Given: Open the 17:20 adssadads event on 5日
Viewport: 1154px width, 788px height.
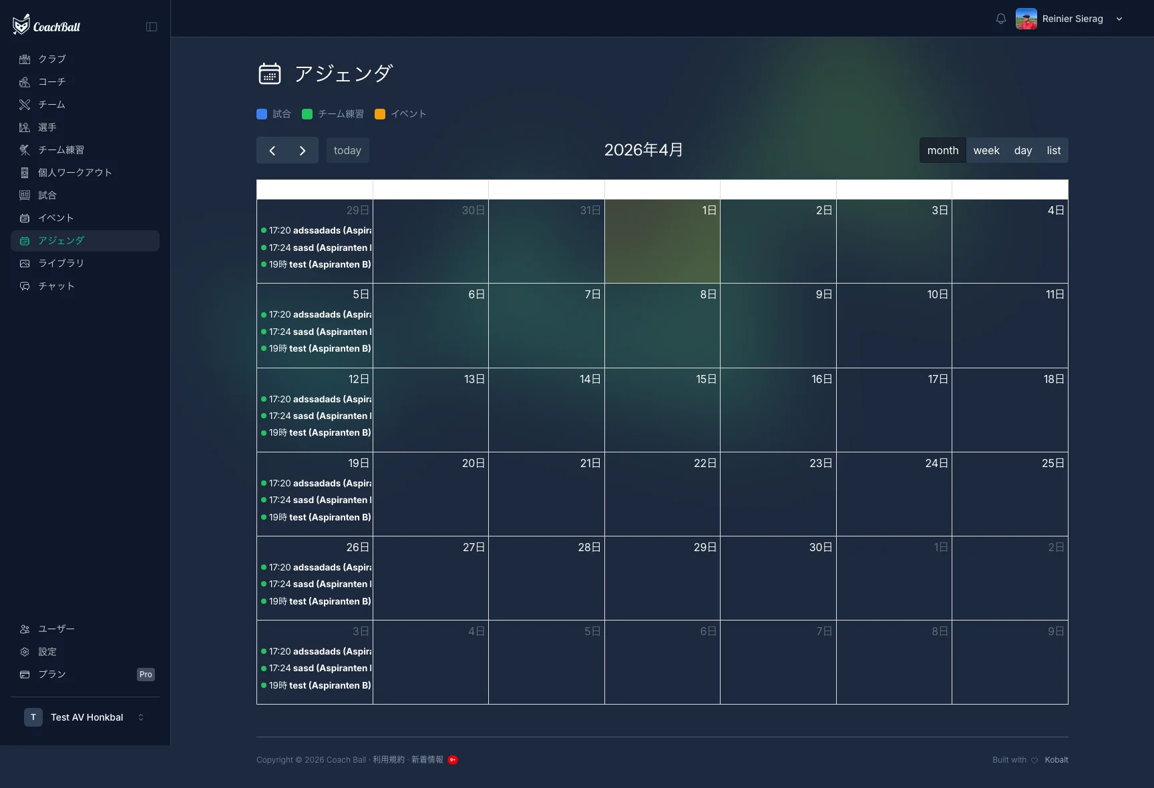Looking at the screenshot, I should pyautogui.click(x=316, y=315).
